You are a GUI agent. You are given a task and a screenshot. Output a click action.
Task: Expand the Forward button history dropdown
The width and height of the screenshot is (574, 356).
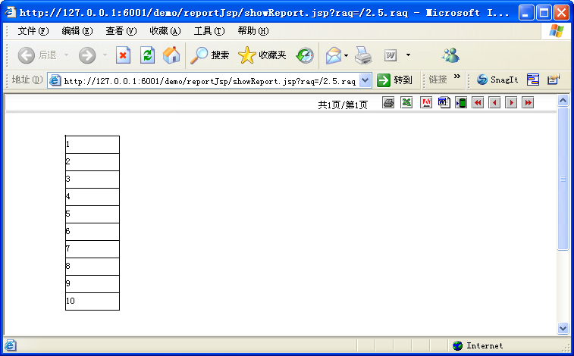point(105,55)
